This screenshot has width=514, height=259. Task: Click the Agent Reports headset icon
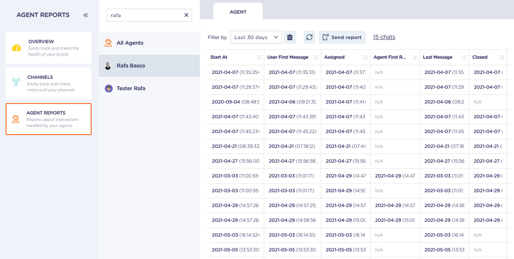(16, 119)
